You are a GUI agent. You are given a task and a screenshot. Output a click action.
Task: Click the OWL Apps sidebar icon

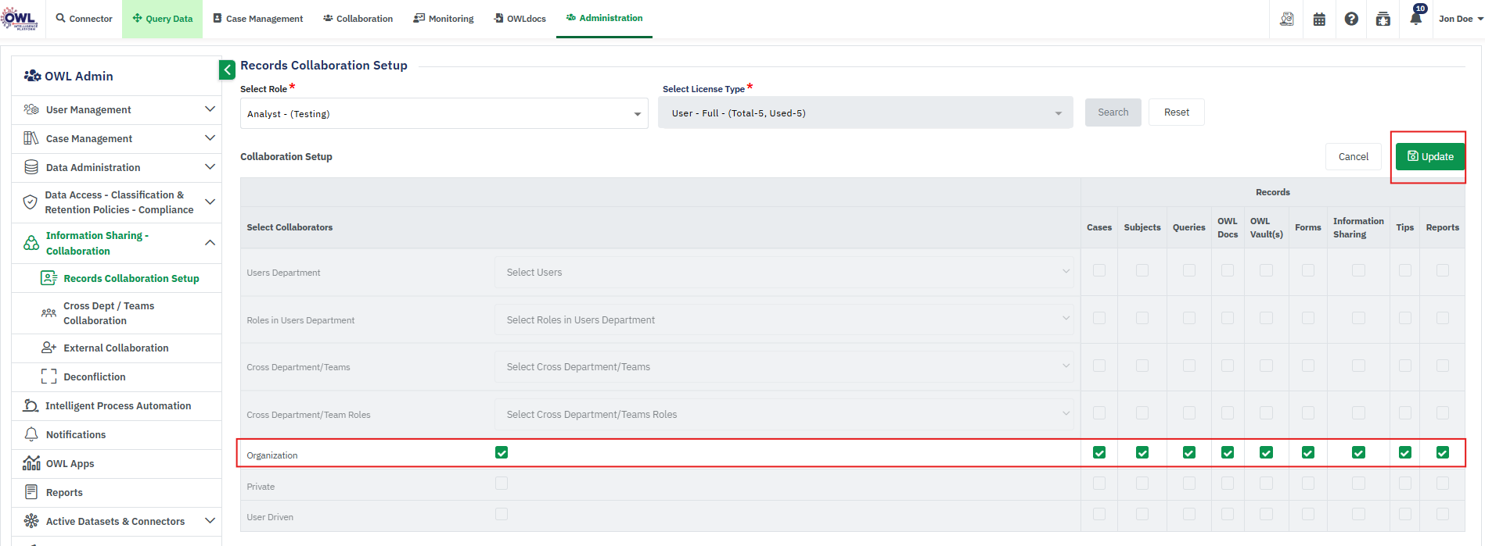coord(31,463)
